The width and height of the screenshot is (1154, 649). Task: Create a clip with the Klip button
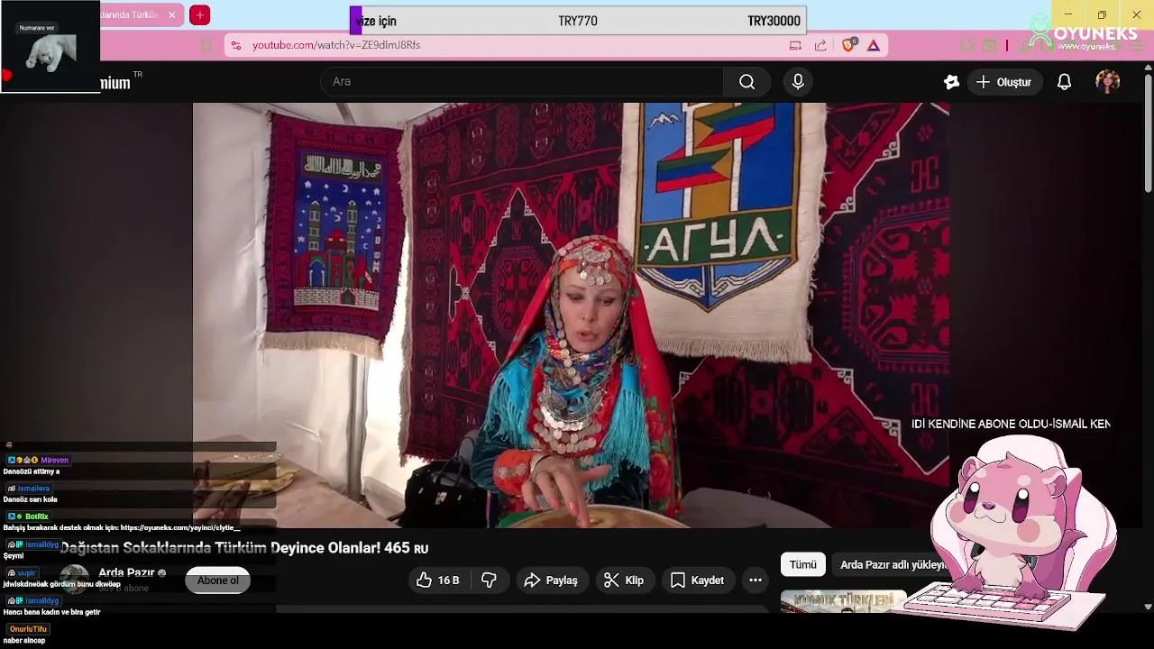click(x=624, y=580)
